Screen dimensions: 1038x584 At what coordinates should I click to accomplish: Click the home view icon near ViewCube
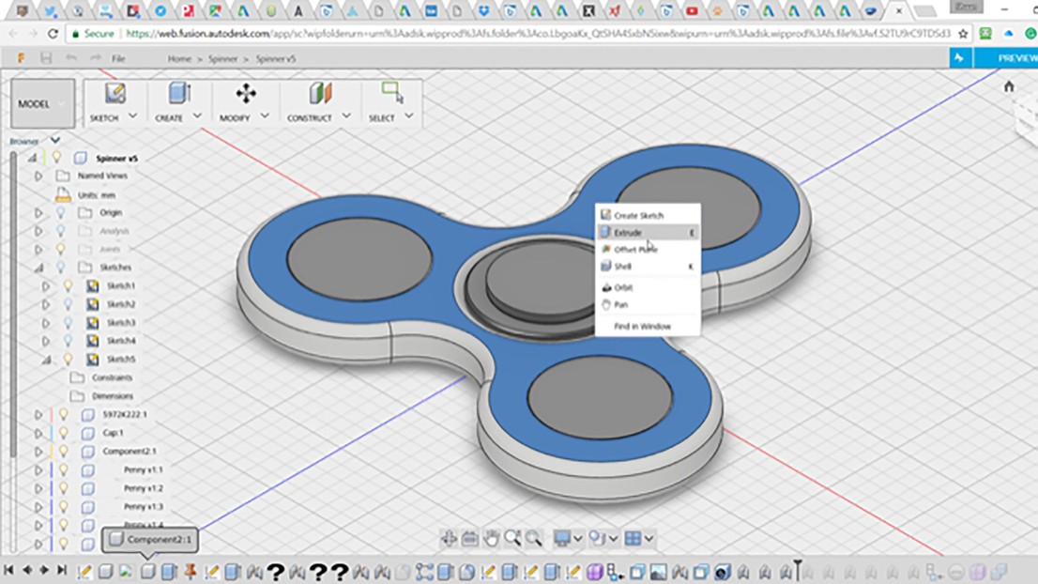(1009, 86)
